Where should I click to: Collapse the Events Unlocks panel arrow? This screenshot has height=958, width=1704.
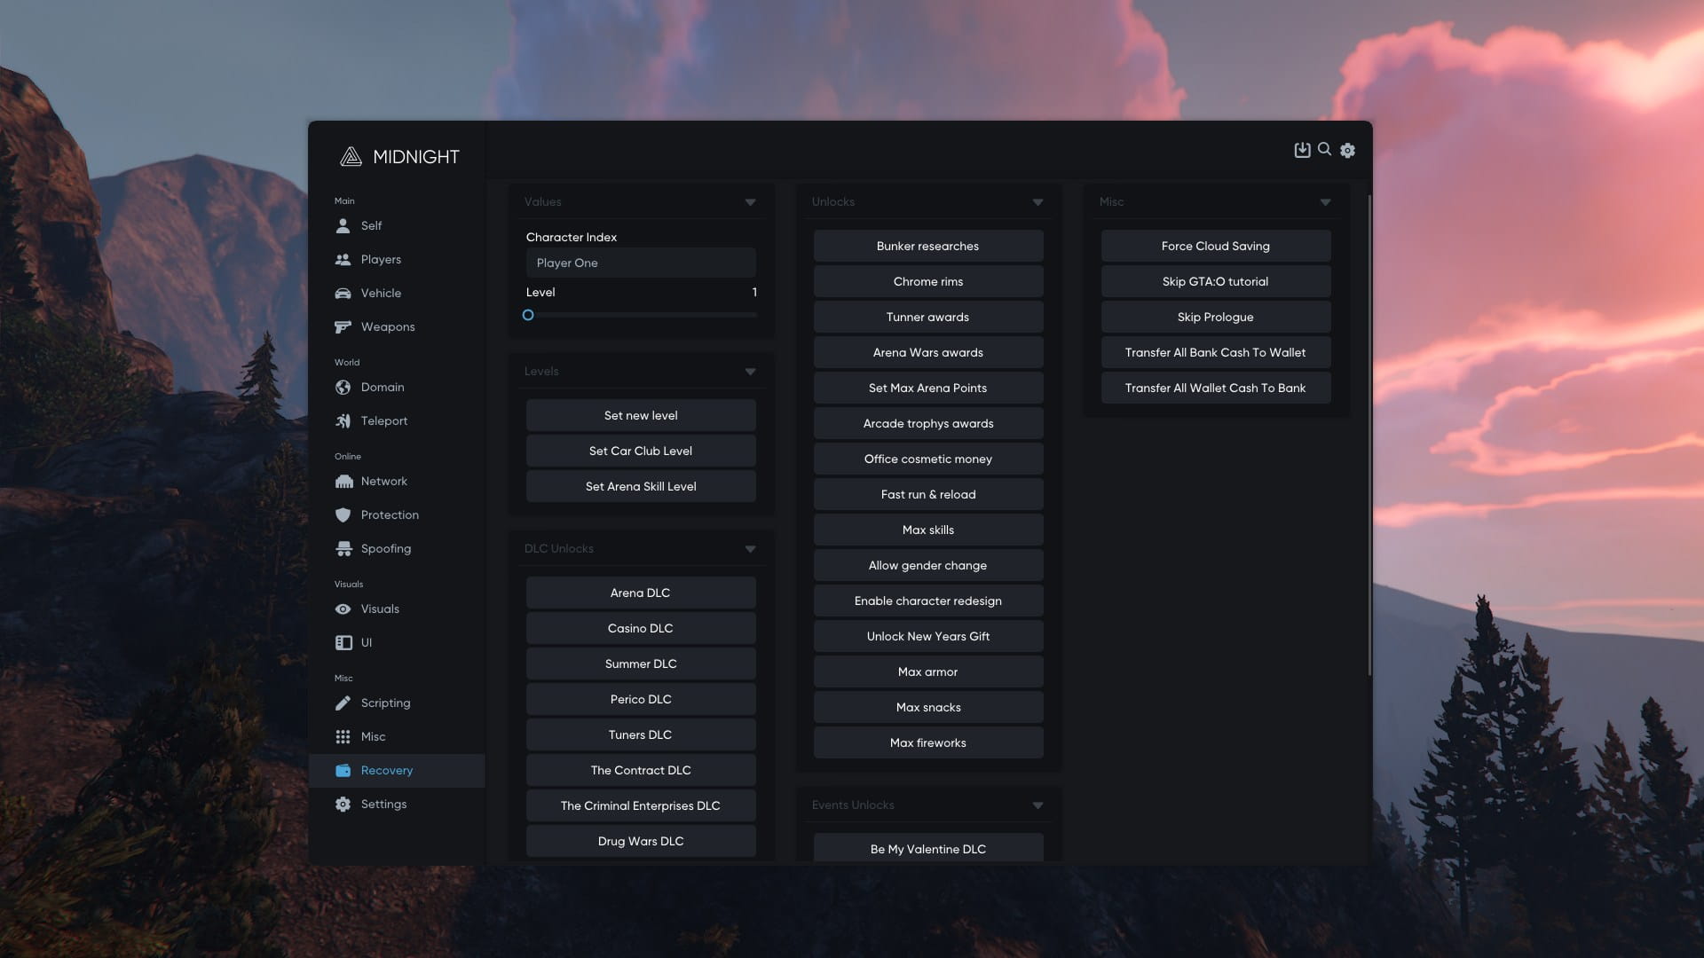tap(1037, 805)
